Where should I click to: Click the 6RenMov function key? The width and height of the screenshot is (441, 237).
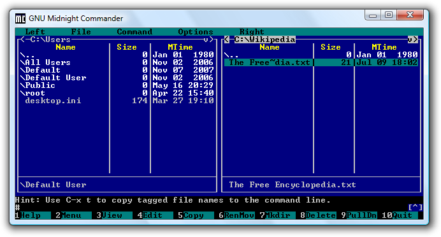[x=236, y=215]
